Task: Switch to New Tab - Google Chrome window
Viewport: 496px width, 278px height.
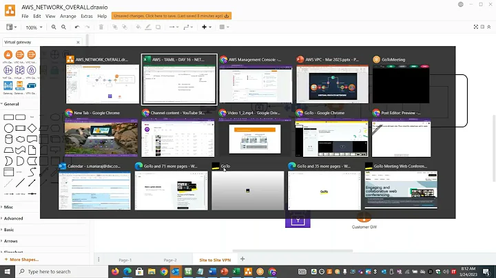Action: pos(101,138)
